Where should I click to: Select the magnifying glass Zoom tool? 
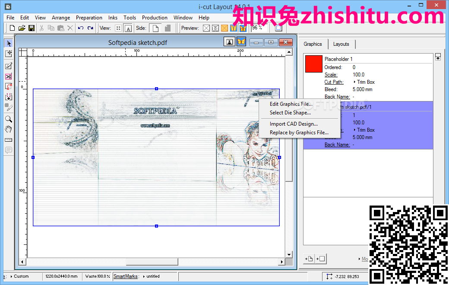tap(9, 119)
